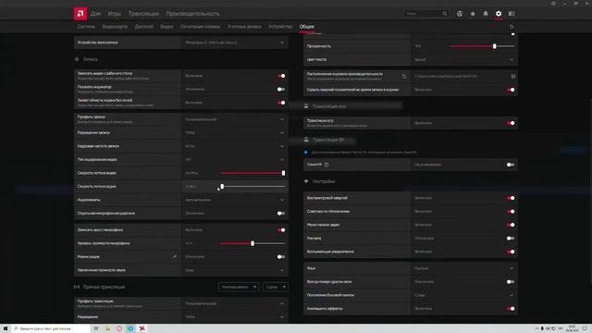Toggle the SteamVR switch
The image size is (592, 333).
(x=510, y=165)
